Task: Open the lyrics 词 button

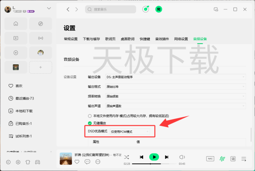Action: pyautogui.click(x=233, y=158)
